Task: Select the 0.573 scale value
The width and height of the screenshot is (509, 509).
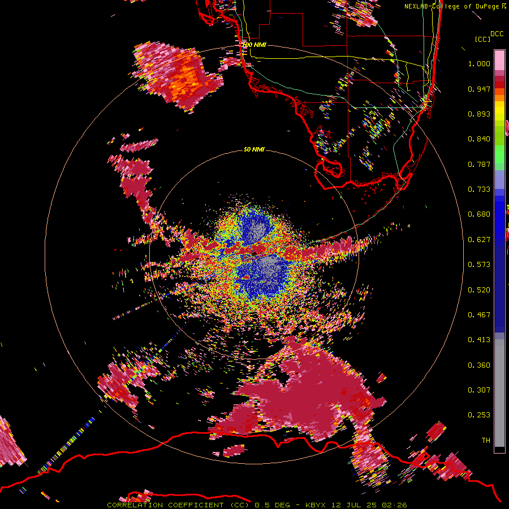Action: coord(479,265)
